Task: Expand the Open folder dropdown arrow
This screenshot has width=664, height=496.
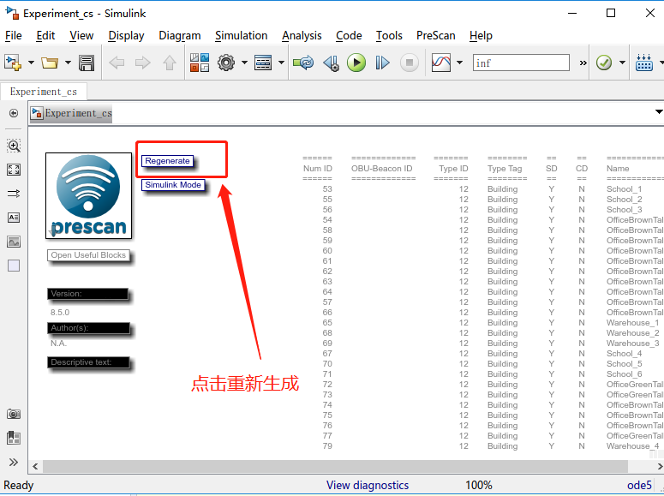Action: point(68,63)
